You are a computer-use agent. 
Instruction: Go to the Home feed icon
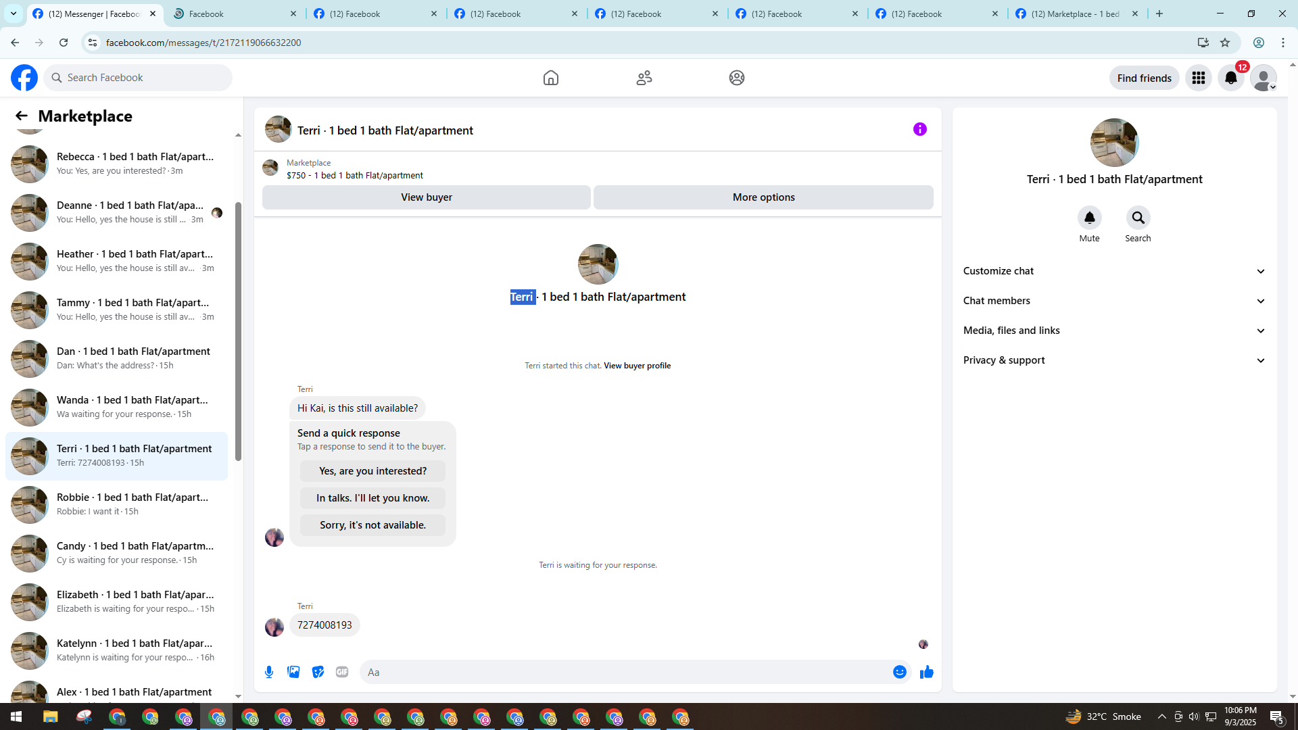click(551, 78)
